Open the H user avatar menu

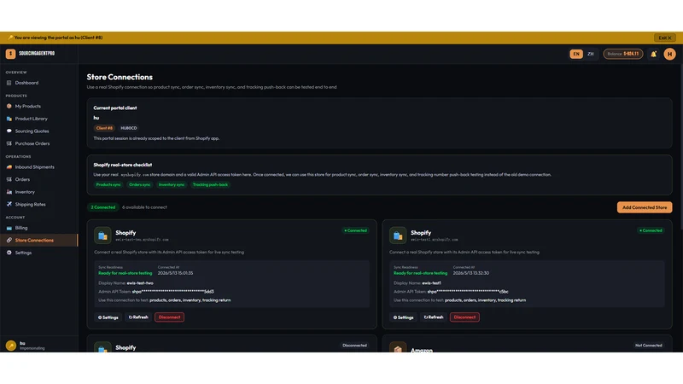[x=669, y=54]
